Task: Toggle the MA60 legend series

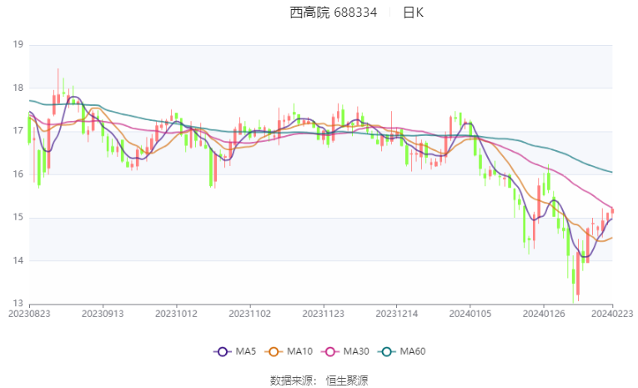Action: point(402,351)
